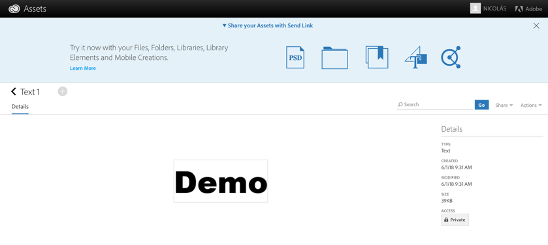Click the Adobe logo link

(528, 9)
